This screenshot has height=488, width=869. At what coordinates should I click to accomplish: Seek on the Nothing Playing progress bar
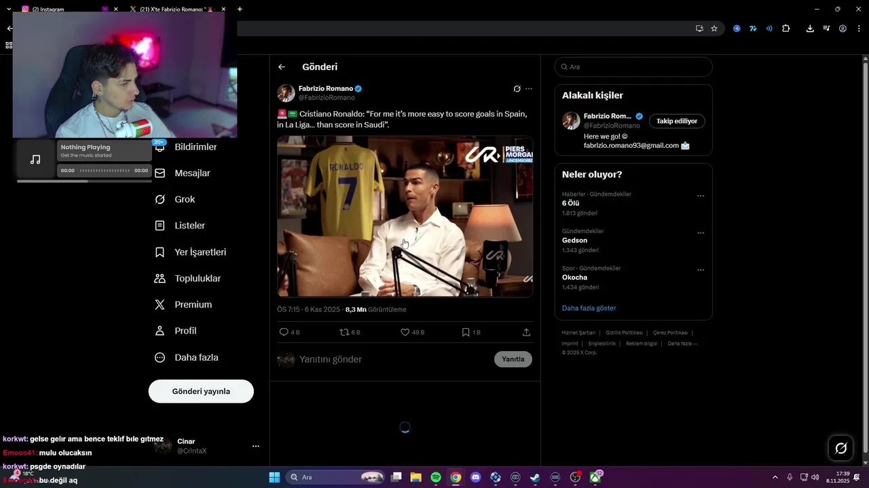(105, 171)
